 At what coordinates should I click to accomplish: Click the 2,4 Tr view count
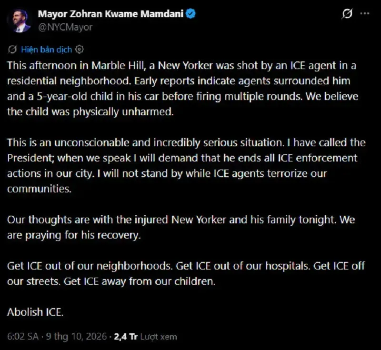pyautogui.click(x=126, y=337)
